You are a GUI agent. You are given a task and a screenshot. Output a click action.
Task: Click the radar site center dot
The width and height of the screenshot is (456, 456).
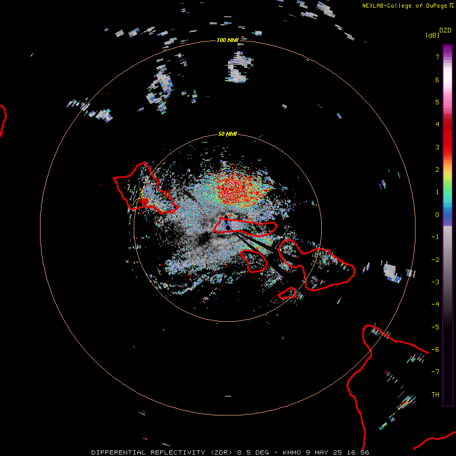pos(227,227)
